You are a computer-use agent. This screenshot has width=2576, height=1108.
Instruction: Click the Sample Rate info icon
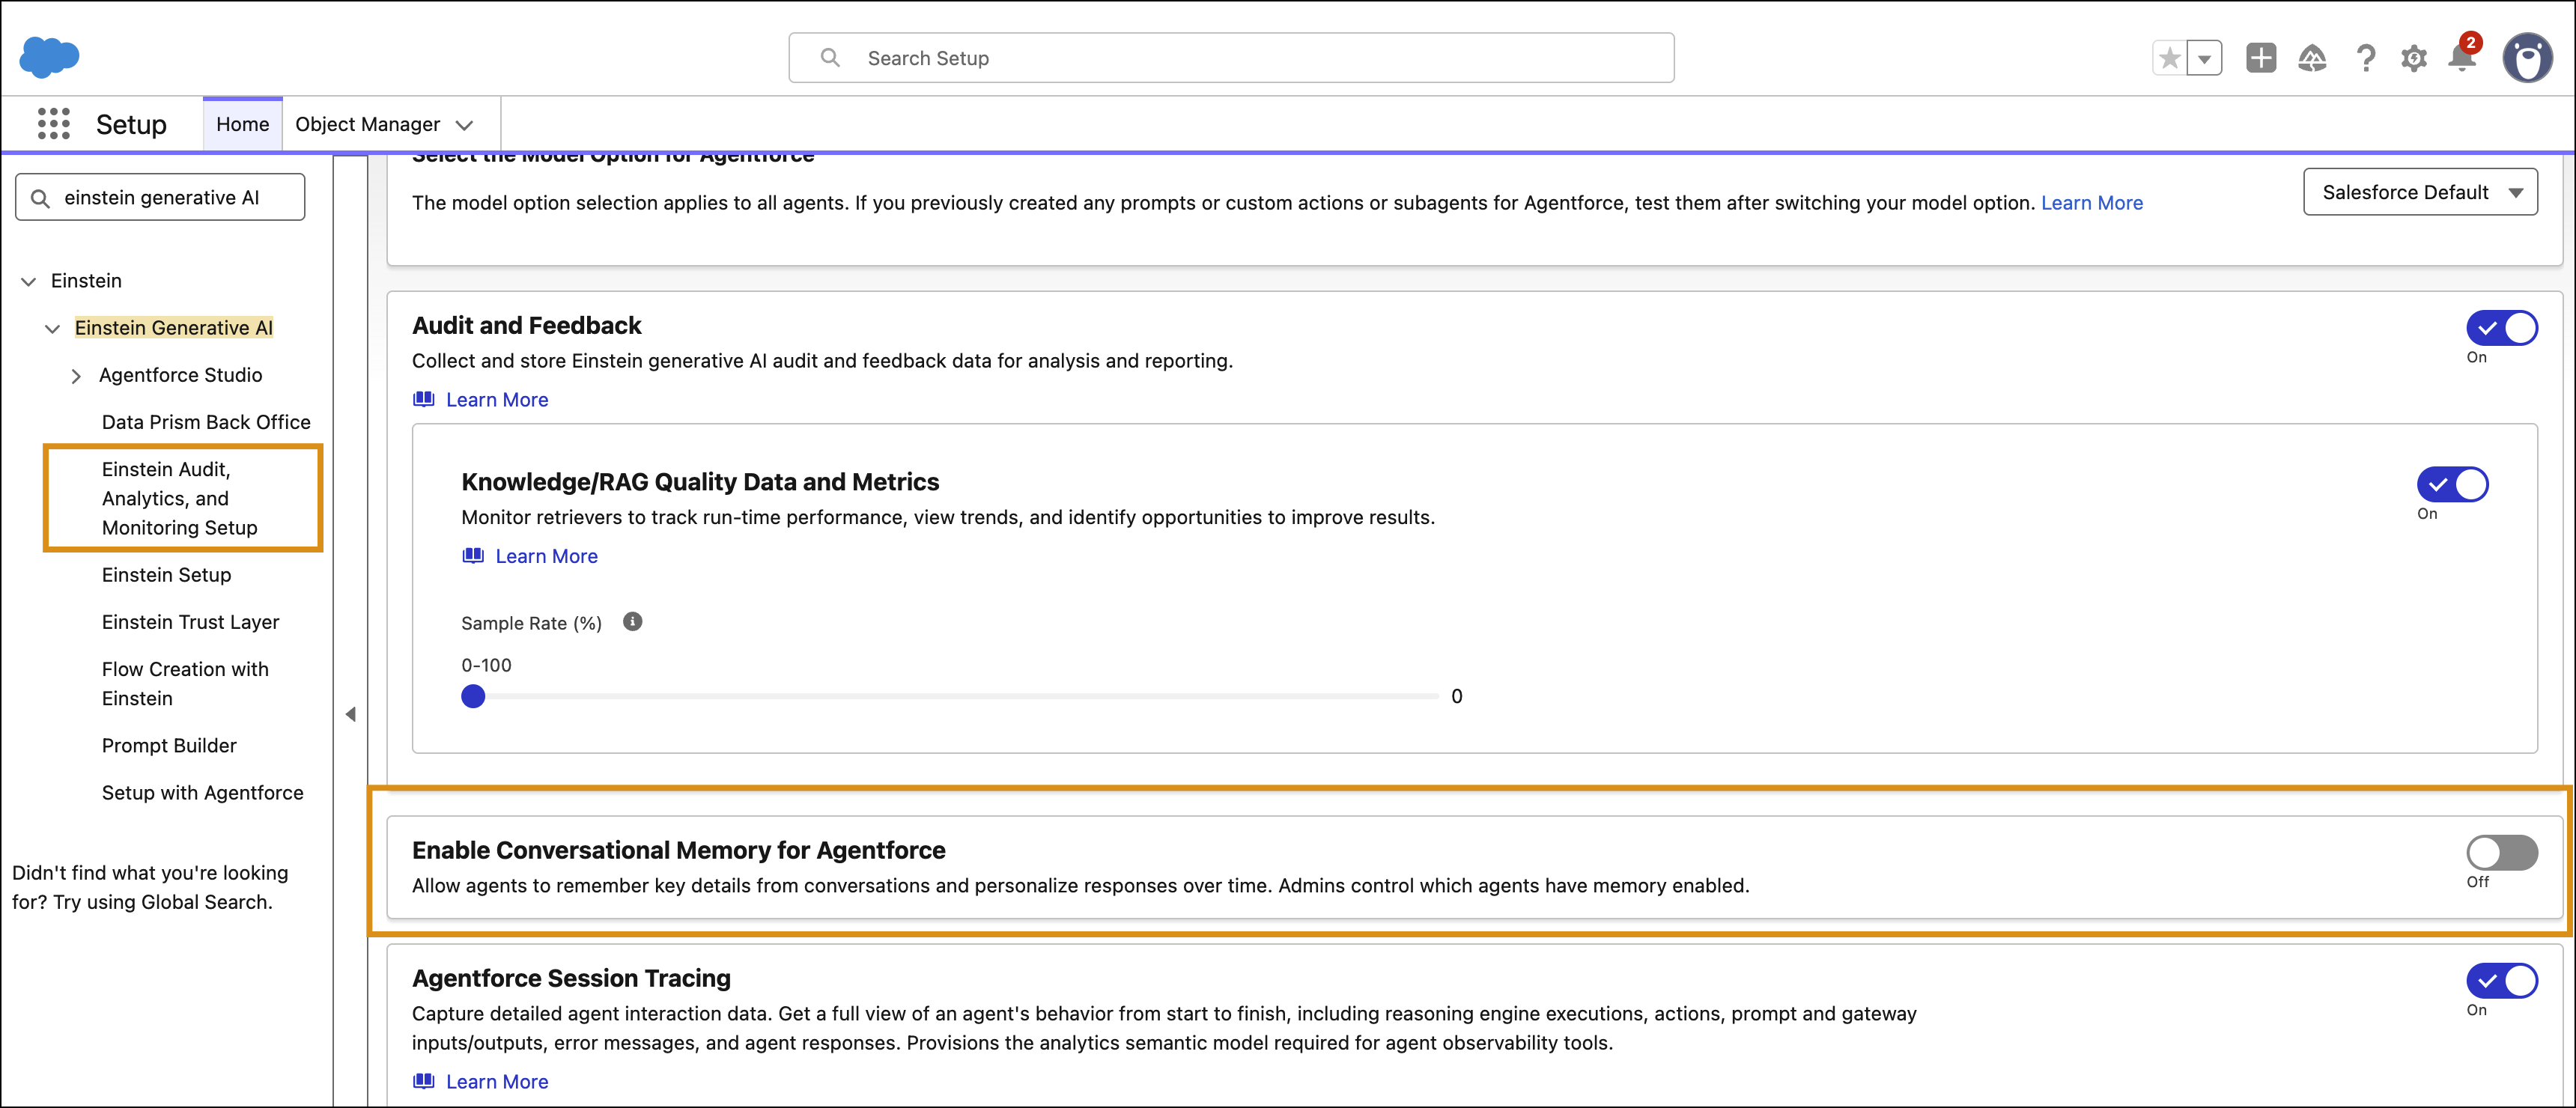(632, 621)
